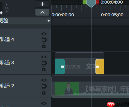Click the track height slider handle
Screen dimensions: 129x107
[1, 13]
